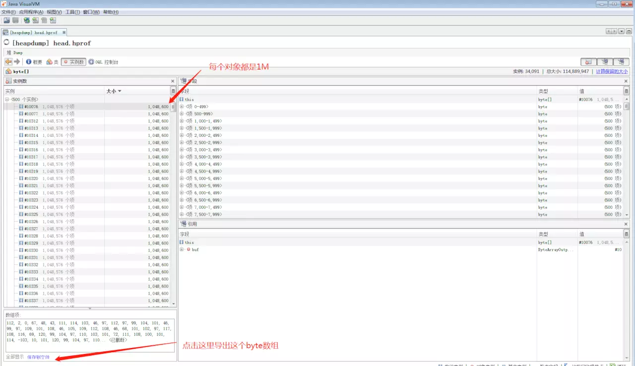The image size is (635, 366).
Task: Click the 计算保留的大小 link
Action: (x=612, y=71)
